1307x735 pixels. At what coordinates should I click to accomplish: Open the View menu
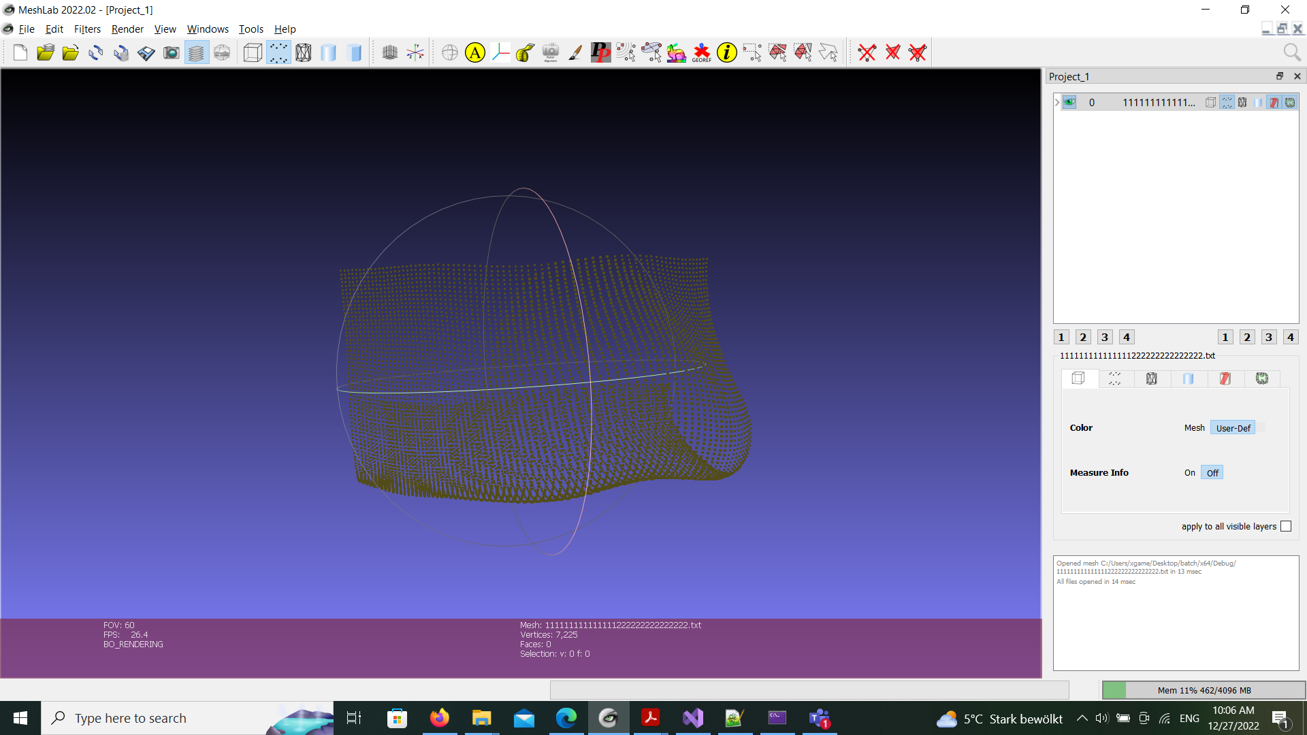coord(165,29)
